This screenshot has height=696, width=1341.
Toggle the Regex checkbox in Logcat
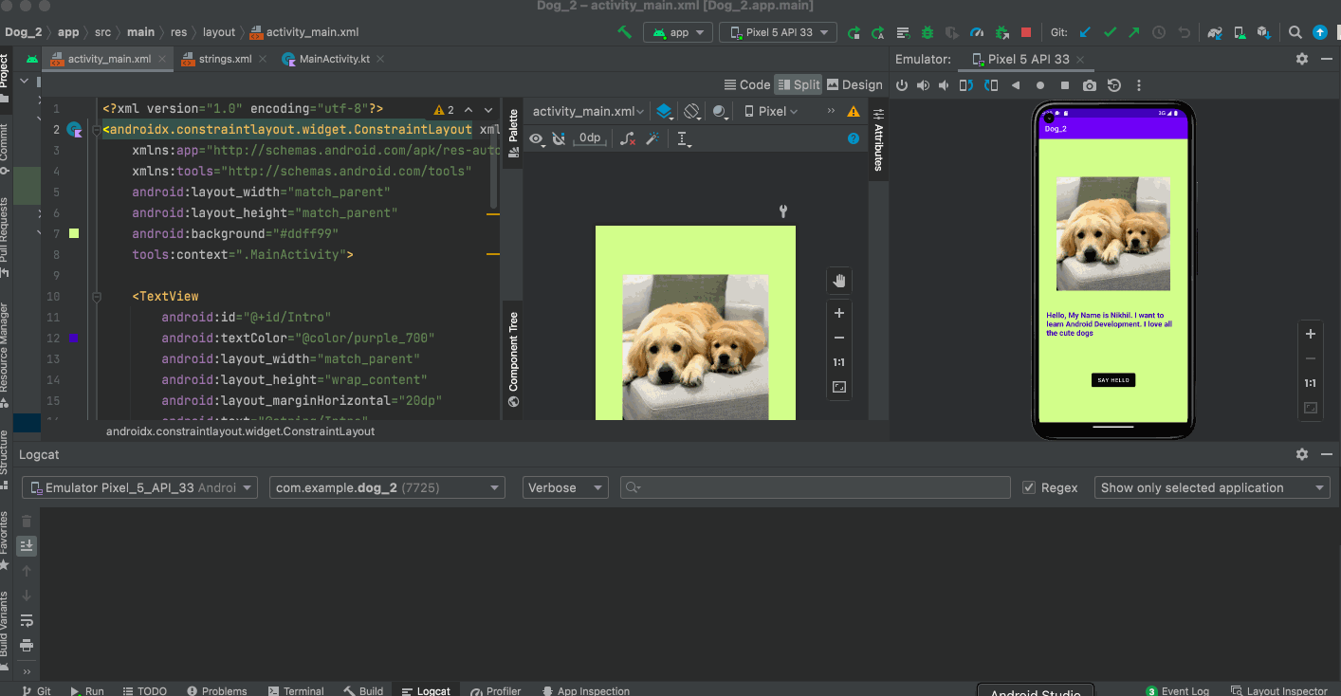point(1029,487)
